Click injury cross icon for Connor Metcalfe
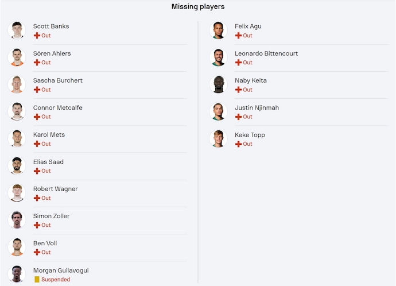The width and height of the screenshot is (396, 286). click(37, 117)
